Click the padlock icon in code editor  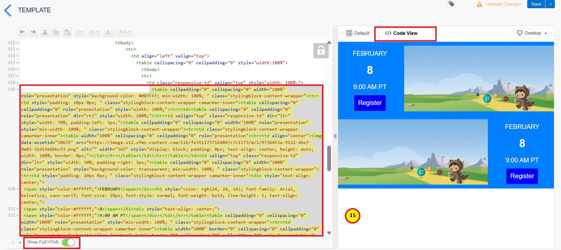pyautogui.click(x=321, y=51)
